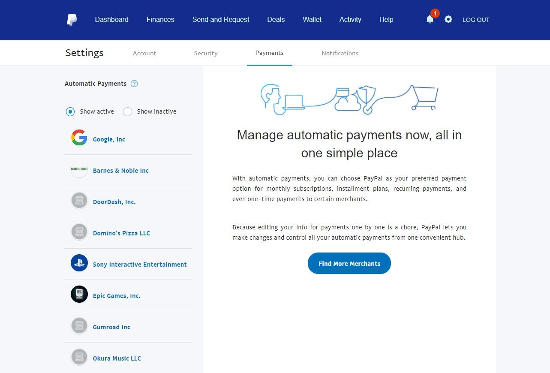Switch to the Security settings tab
The height and width of the screenshot is (373, 550).
pos(206,53)
